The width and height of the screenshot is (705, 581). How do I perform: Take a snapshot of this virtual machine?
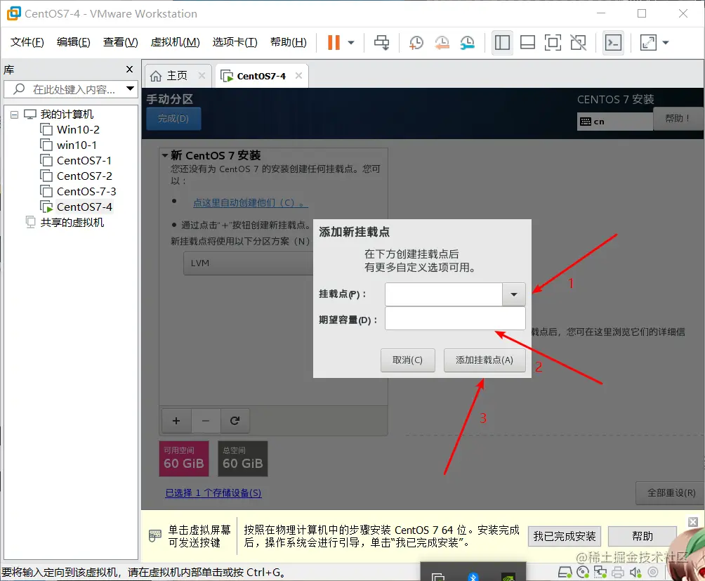click(416, 43)
